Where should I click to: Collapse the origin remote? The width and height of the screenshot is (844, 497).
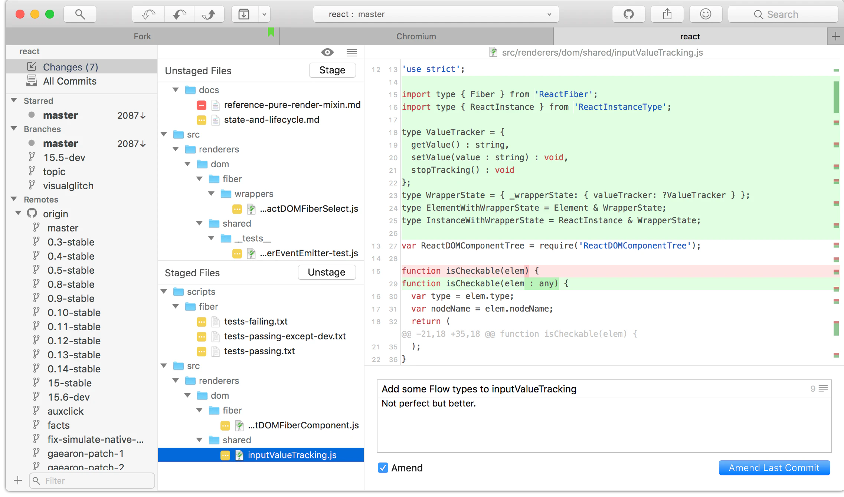[x=18, y=213]
